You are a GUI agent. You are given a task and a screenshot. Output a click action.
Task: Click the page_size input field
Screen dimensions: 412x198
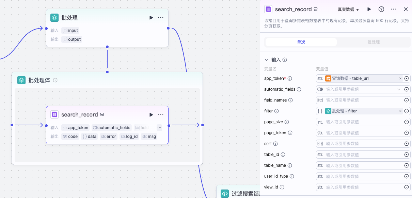(363, 122)
